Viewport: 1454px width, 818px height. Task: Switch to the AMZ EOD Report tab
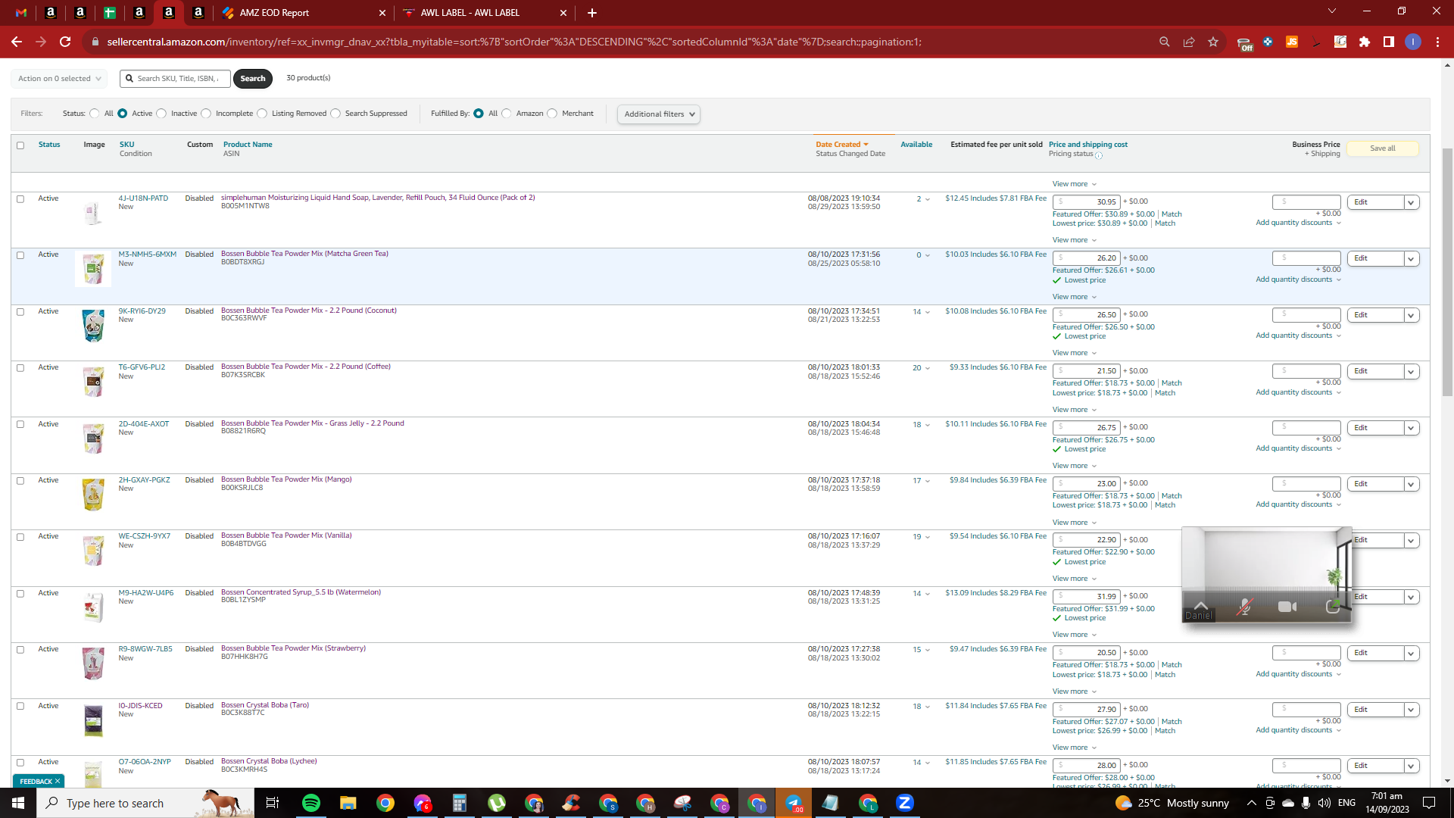(304, 13)
